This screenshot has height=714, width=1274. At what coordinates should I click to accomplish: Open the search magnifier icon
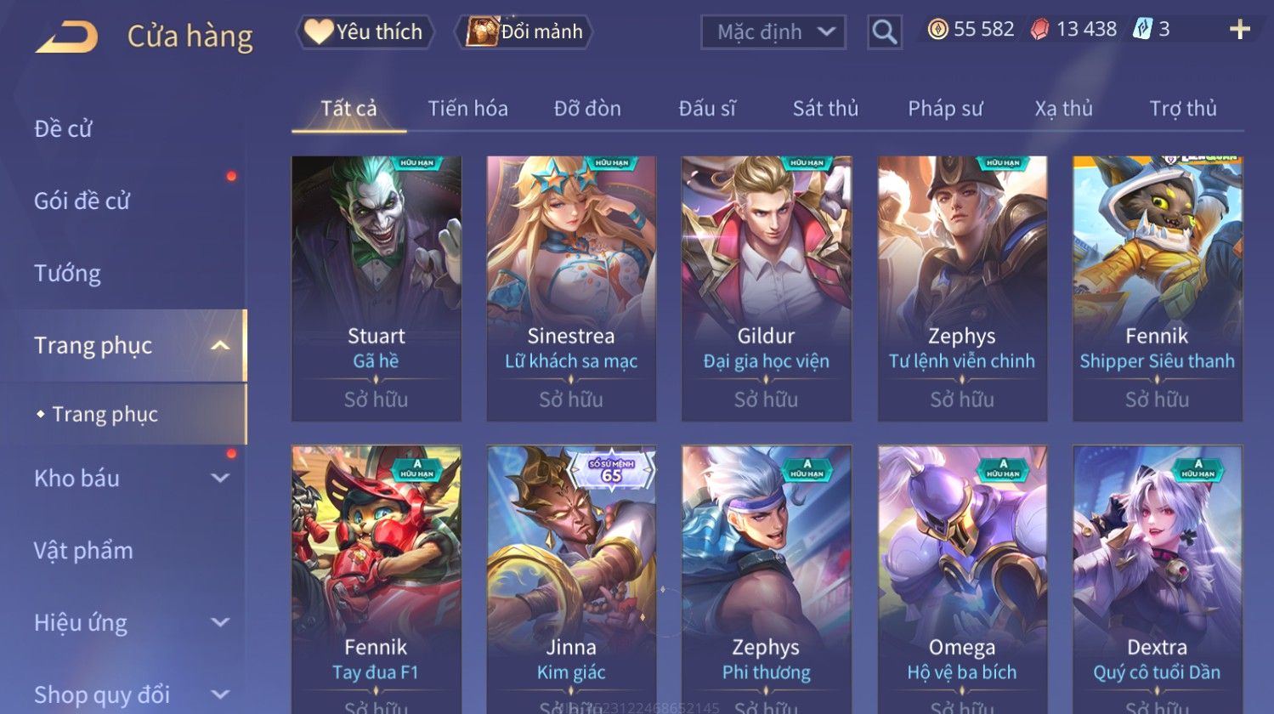tap(884, 32)
